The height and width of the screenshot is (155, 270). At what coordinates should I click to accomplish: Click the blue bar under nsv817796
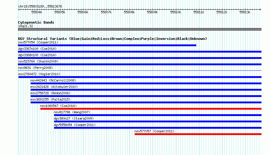click(158, 115)
